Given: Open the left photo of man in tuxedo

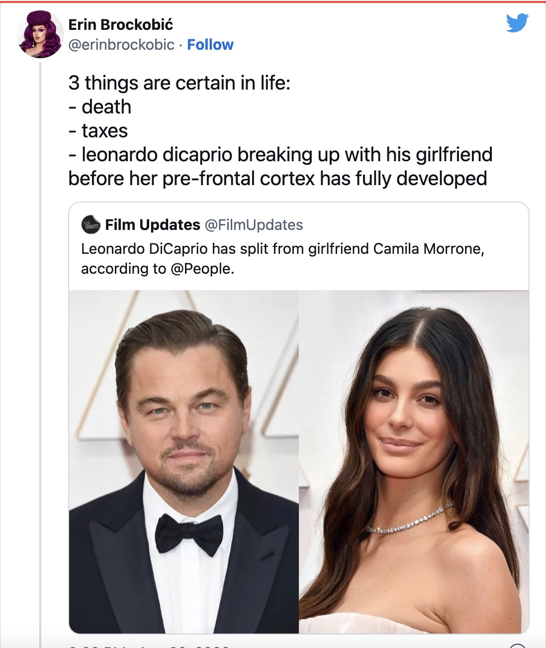Looking at the screenshot, I should [x=183, y=461].
